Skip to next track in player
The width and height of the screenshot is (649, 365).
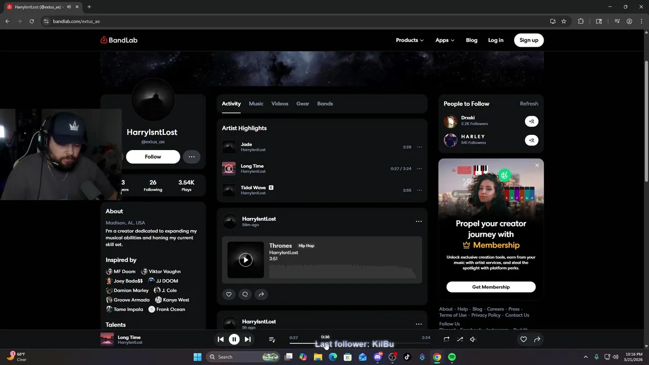[247, 339]
